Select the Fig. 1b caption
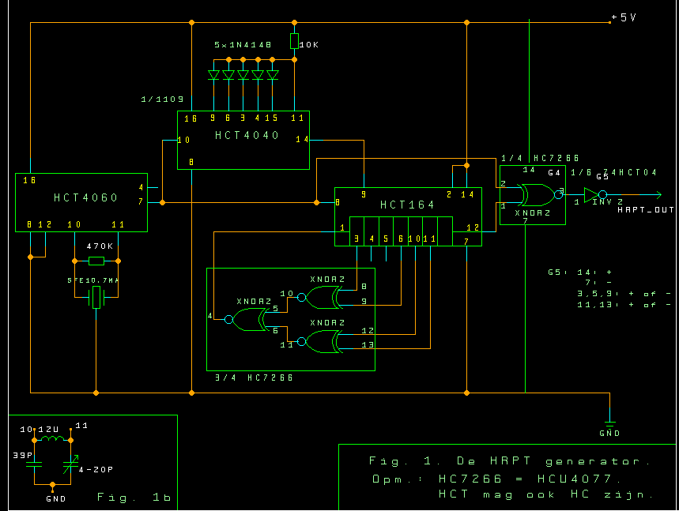679x511 pixels. point(134,497)
